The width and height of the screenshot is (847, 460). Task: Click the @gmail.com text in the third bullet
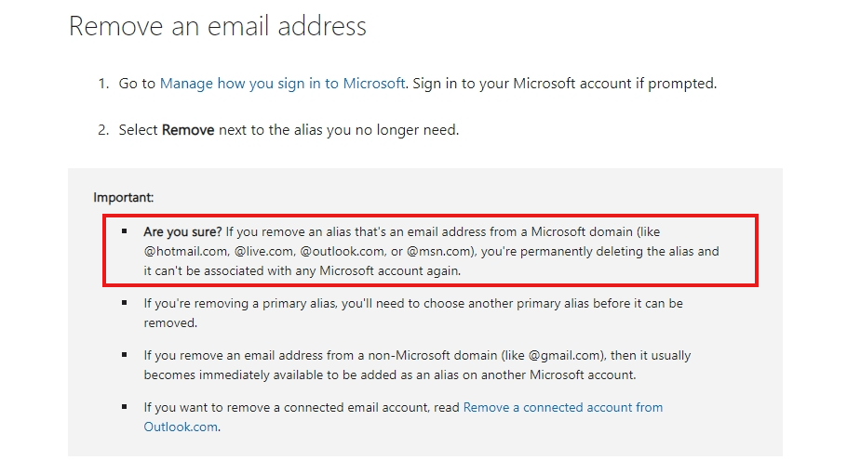(x=564, y=355)
